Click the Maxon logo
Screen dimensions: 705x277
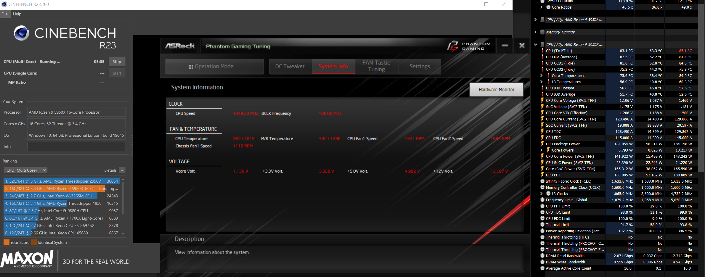pos(27,259)
